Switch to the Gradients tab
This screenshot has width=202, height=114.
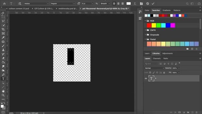166,10
